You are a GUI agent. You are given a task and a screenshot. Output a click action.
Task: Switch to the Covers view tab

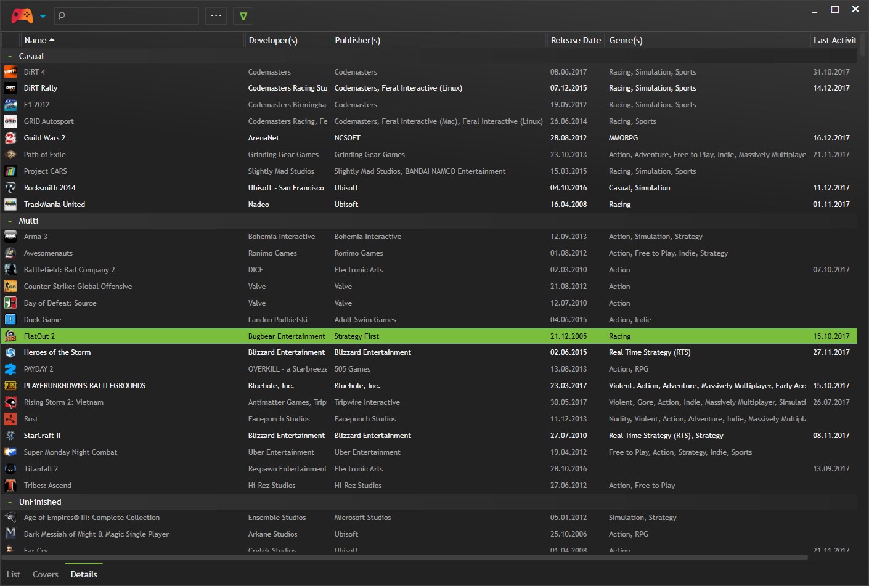coord(46,574)
